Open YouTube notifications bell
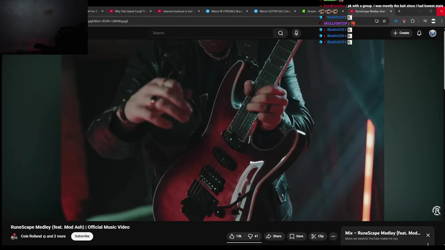Viewport: 445px width, 250px height. pyautogui.click(x=419, y=33)
